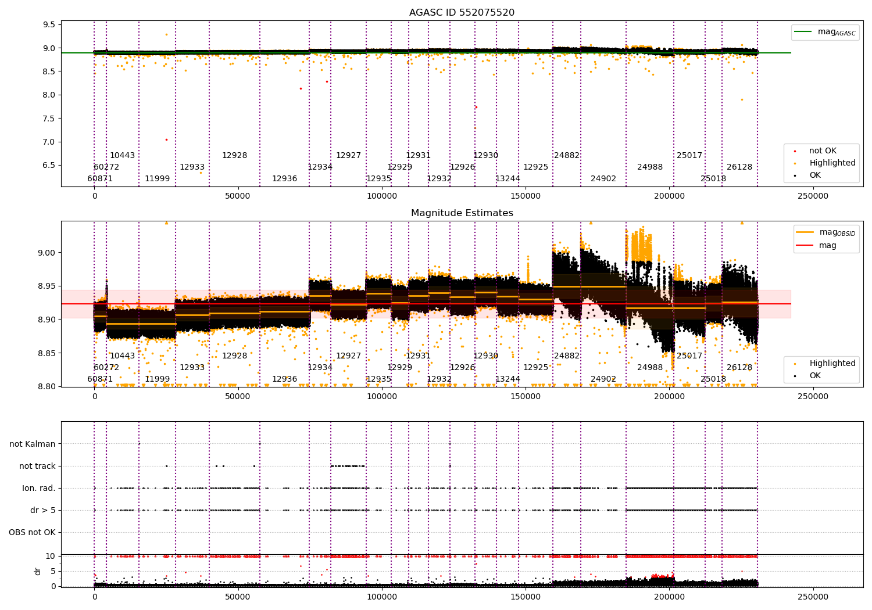Select the 'Ion. rad.' axis label
The image size is (872, 610).
(x=39, y=488)
